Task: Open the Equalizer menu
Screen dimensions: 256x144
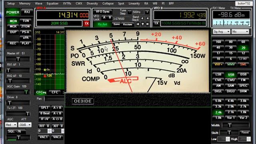Action: coord(52,4)
